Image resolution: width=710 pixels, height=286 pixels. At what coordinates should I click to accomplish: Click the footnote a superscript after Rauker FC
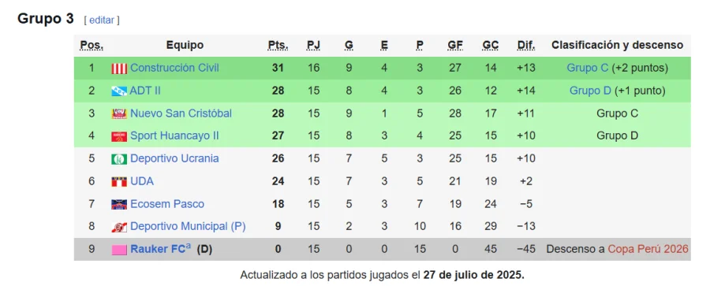[188, 246]
